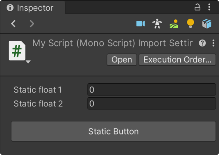
Task: Expand the dropdown arrow beside script icon
Action: tap(28, 62)
